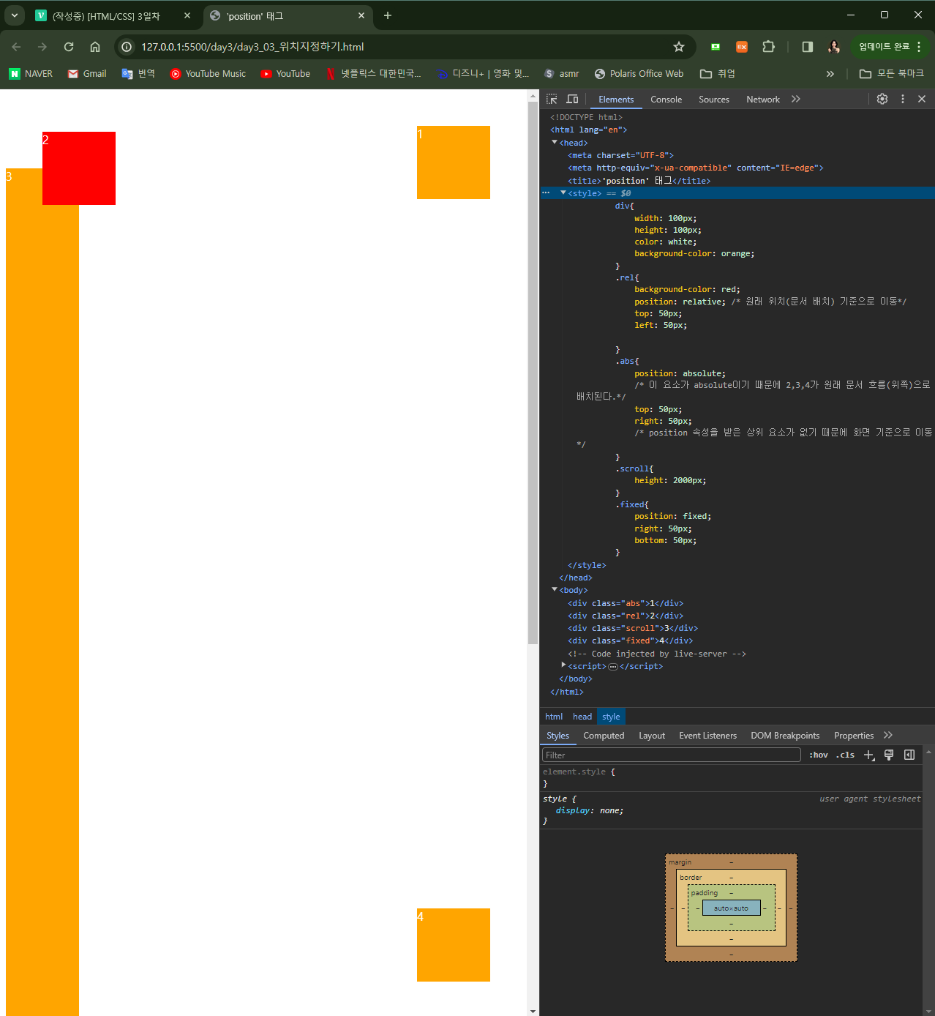This screenshot has height=1016, width=935.
Task: Open the user profile avatar
Action: [x=834, y=47]
